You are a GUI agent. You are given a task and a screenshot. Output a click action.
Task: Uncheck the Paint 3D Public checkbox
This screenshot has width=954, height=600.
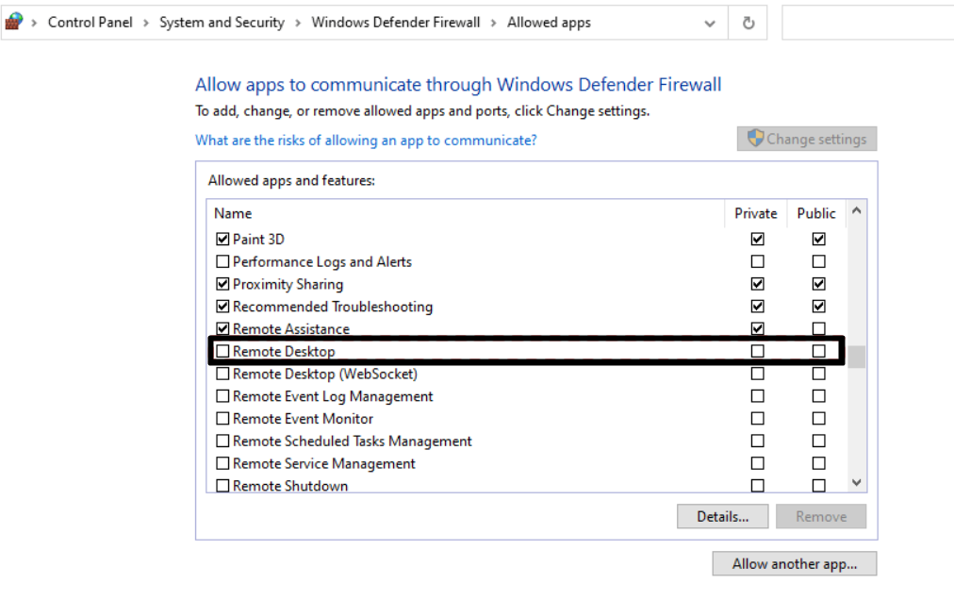click(818, 240)
